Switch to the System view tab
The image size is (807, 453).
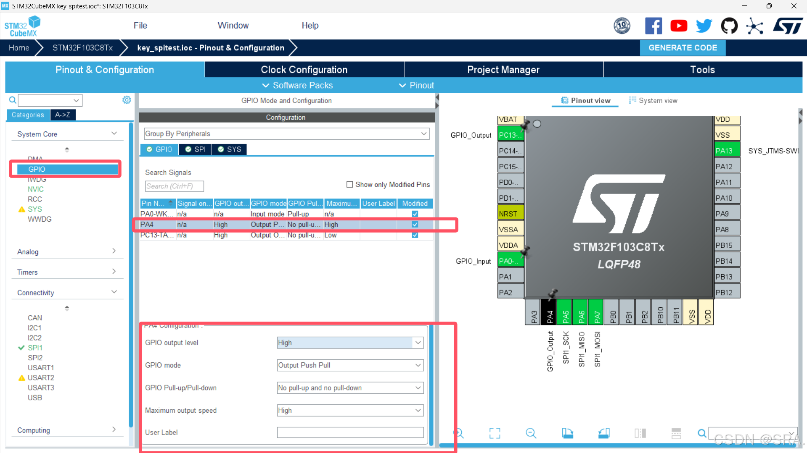(x=653, y=100)
